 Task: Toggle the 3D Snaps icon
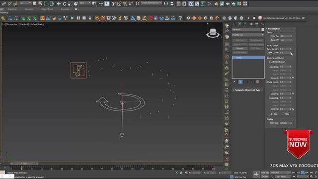tap(113, 3)
